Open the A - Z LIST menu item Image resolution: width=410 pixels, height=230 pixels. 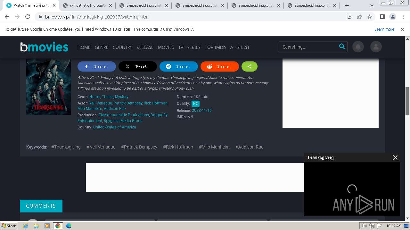point(240,47)
